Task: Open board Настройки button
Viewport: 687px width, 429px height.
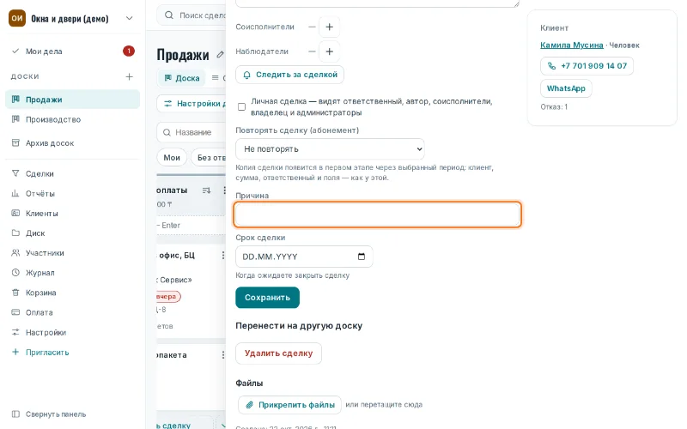Action: point(192,104)
